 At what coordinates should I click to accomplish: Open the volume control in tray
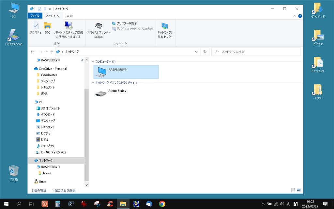282,204
